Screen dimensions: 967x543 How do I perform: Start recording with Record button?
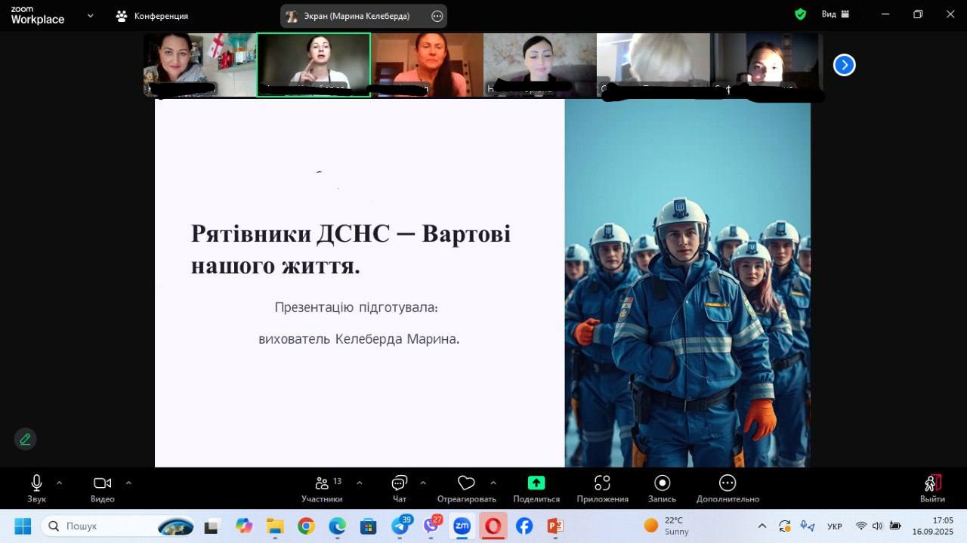tap(662, 487)
